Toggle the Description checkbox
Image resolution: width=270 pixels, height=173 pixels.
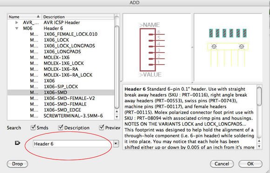pos(61,127)
